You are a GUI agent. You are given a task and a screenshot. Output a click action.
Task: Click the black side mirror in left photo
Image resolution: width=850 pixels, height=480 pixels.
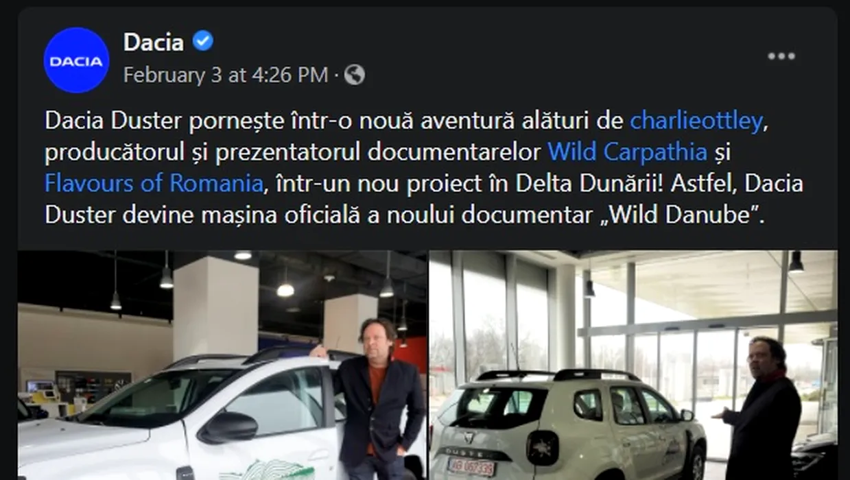pos(228,427)
